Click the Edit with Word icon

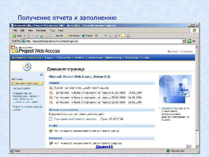[115, 36]
